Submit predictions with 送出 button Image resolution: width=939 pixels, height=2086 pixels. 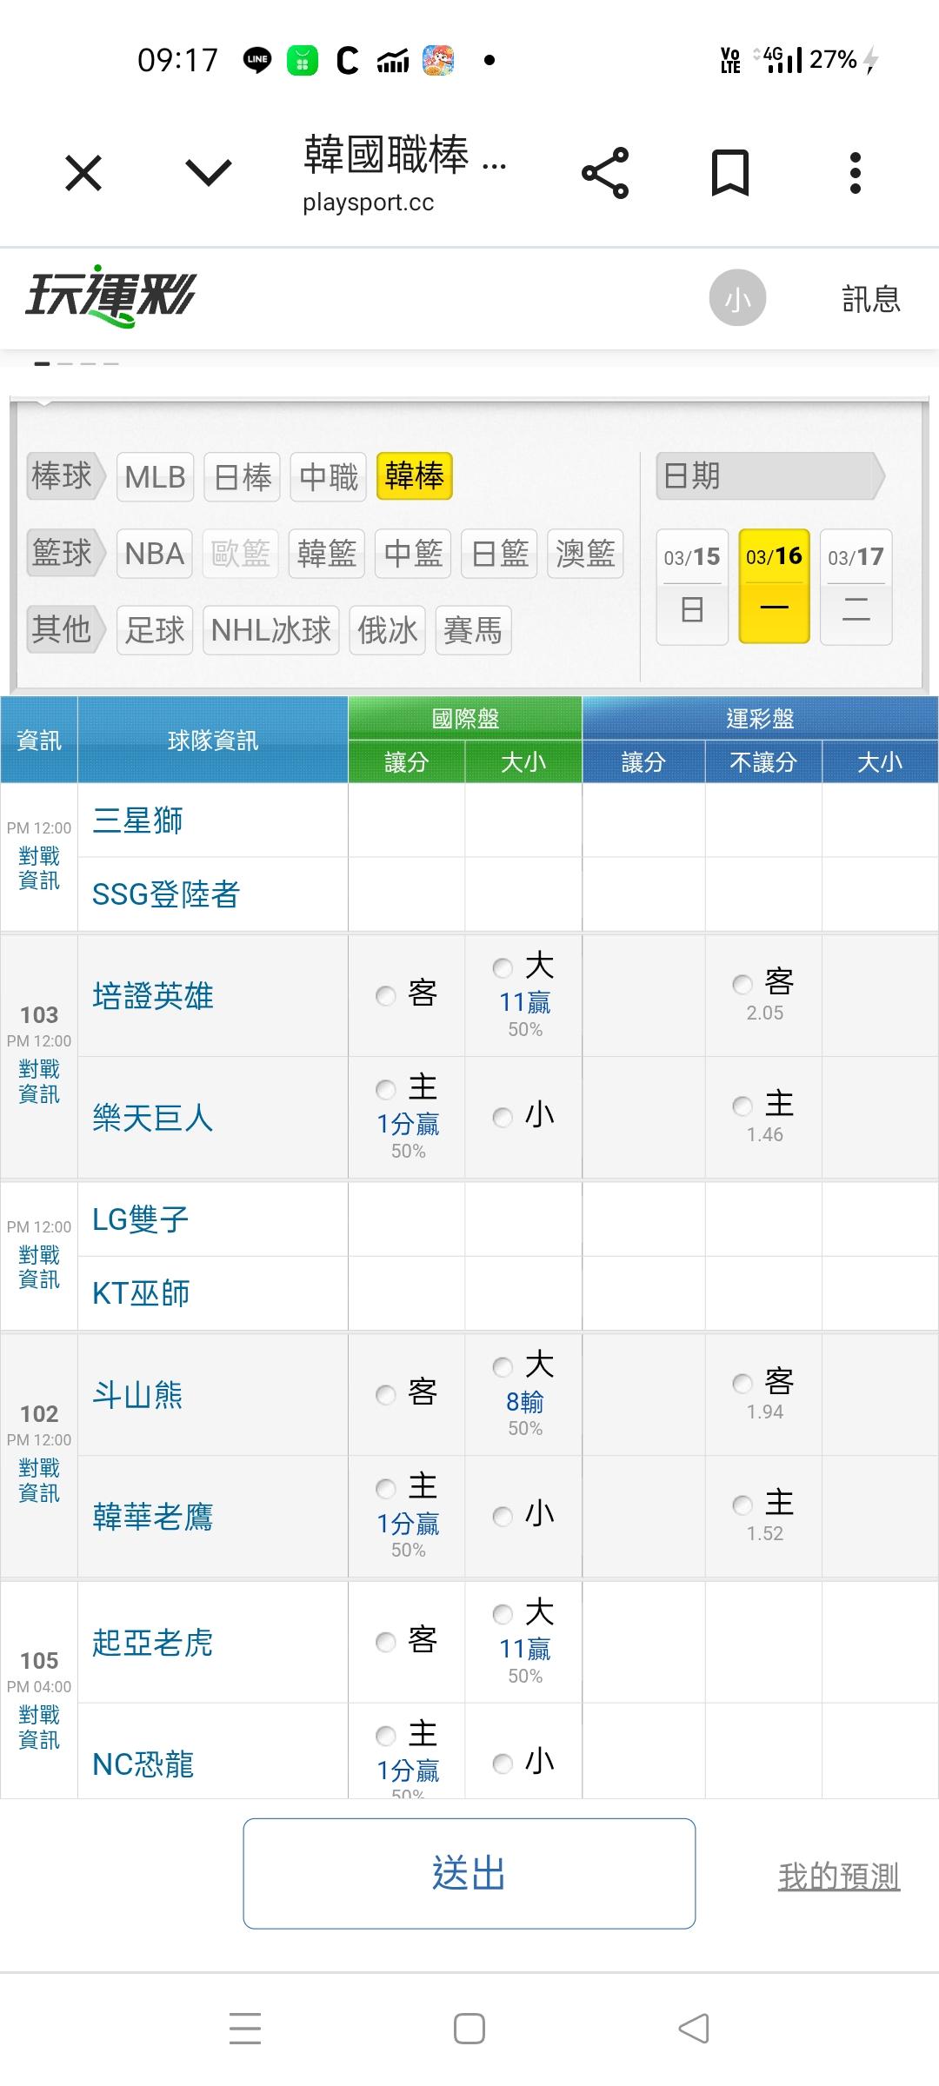(469, 1873)
